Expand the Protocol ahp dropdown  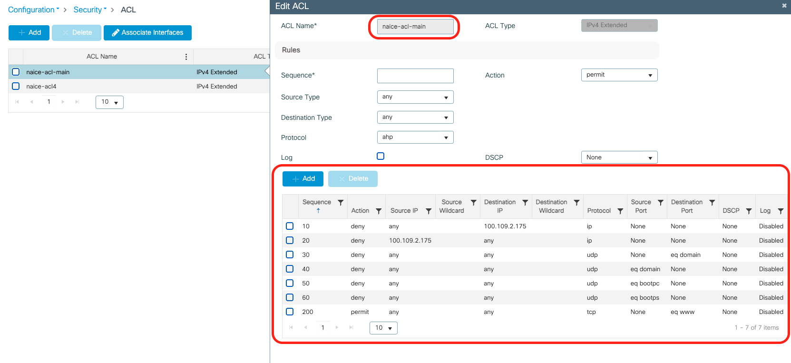(415, 137)
